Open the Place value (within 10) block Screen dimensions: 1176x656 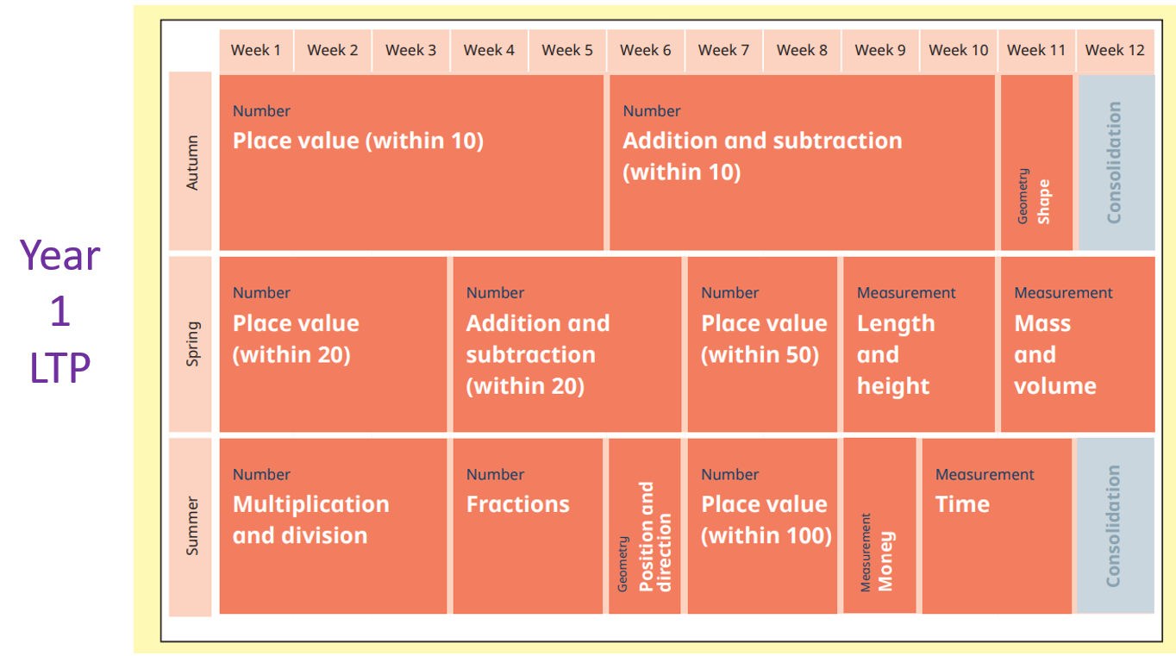411,162
